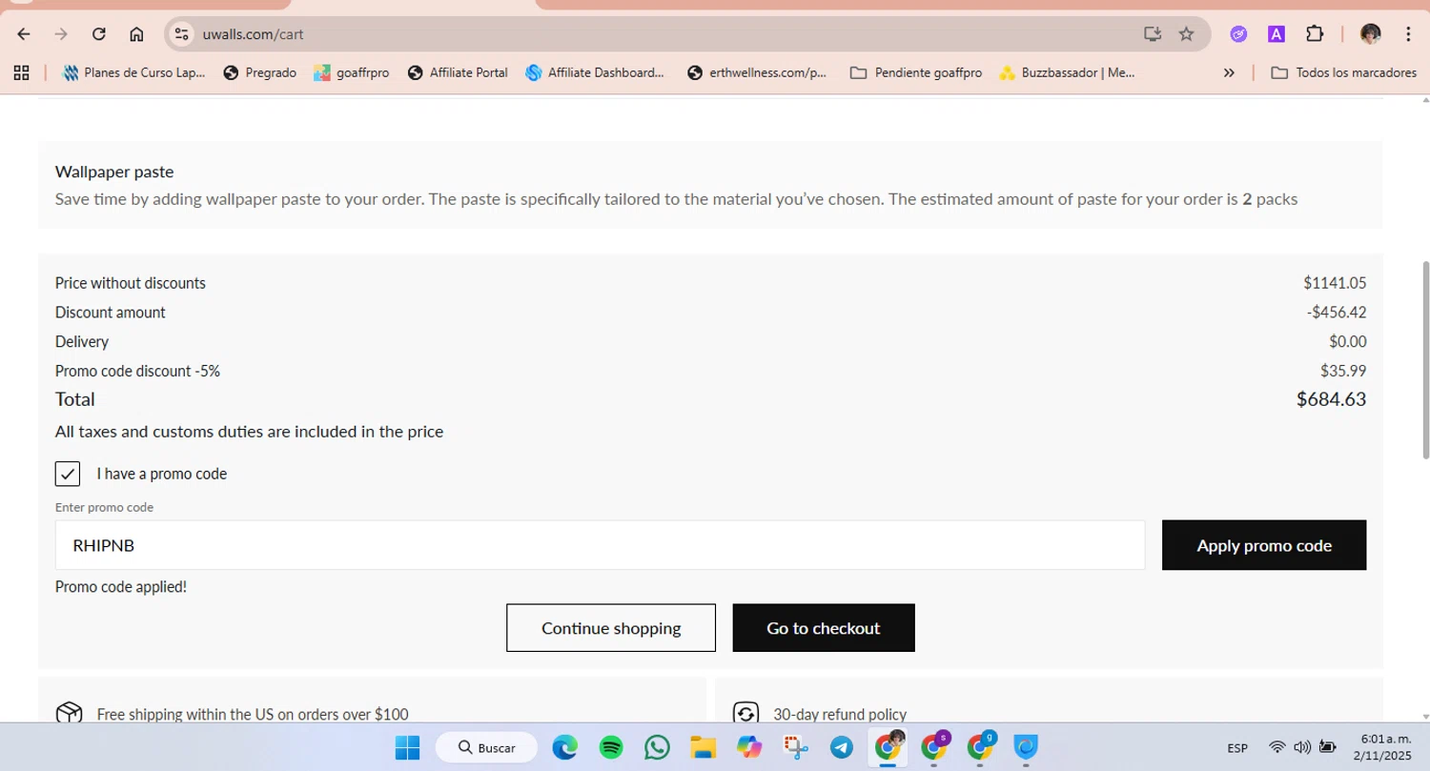
Task: Open the browser home page
Action: coord(136,34)
